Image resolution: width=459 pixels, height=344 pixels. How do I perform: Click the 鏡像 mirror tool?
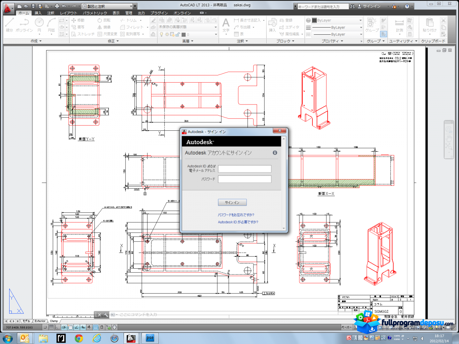point(104,27)
